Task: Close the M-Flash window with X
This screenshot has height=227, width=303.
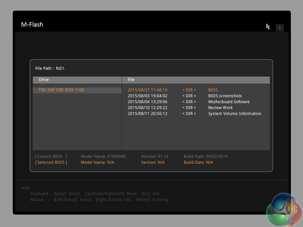Action: click(x=280, y=27)
